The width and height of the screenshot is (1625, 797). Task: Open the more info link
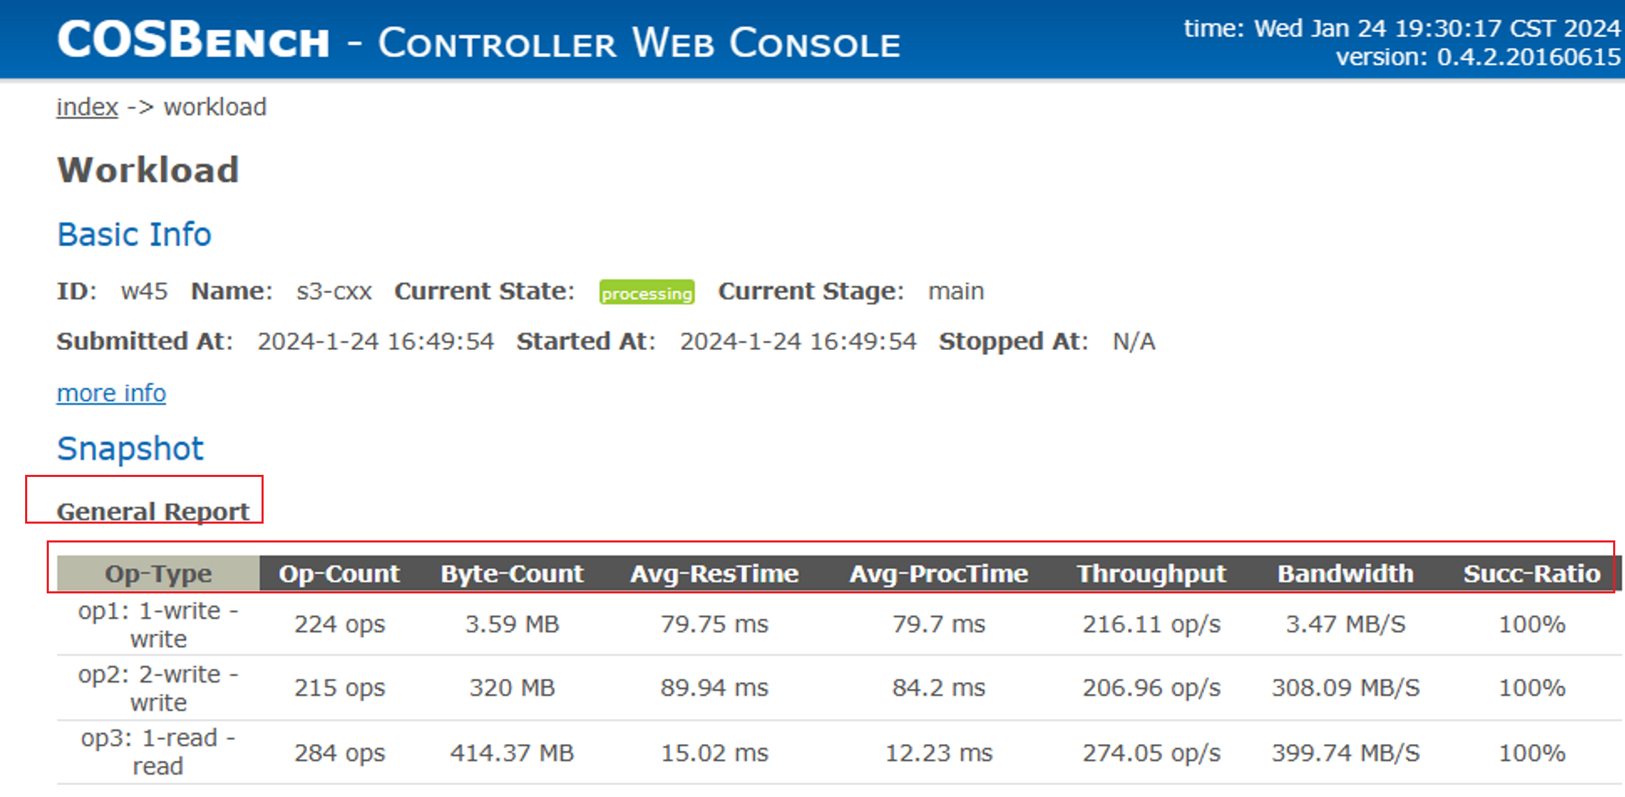tap(112, 393)
